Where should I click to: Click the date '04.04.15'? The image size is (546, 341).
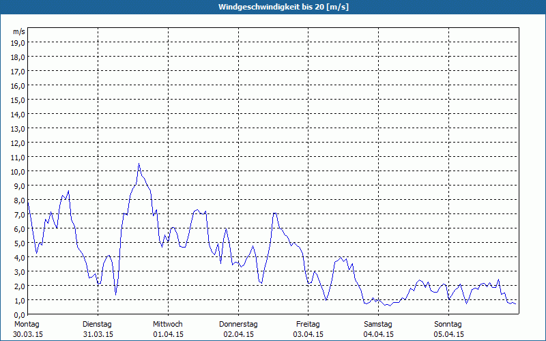pos(379,334)
